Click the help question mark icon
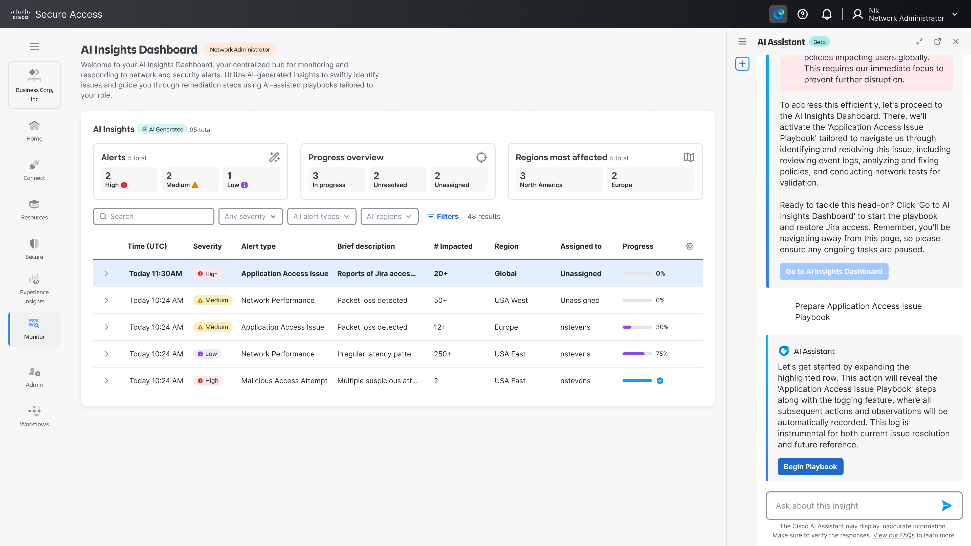 803,14
